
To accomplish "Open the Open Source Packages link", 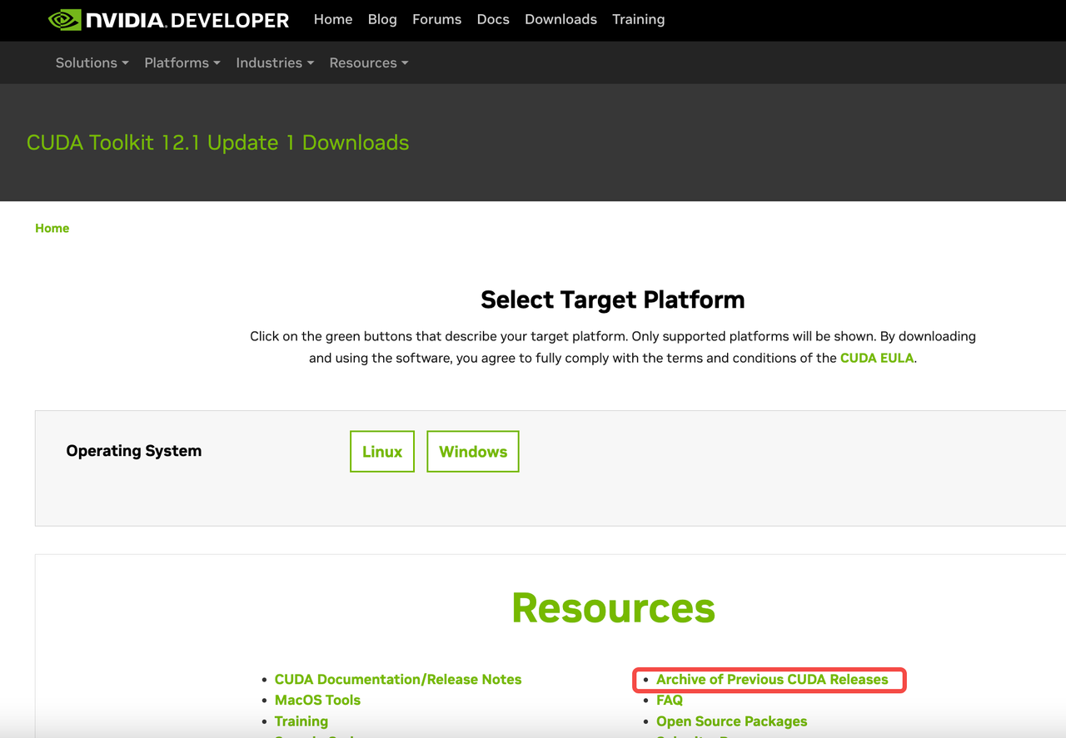I will coord(731,721).
